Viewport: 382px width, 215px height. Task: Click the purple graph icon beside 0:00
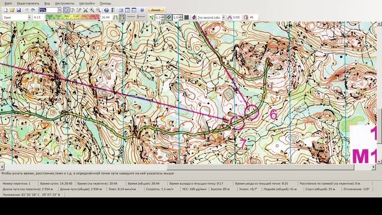click(x=229, y=17)
